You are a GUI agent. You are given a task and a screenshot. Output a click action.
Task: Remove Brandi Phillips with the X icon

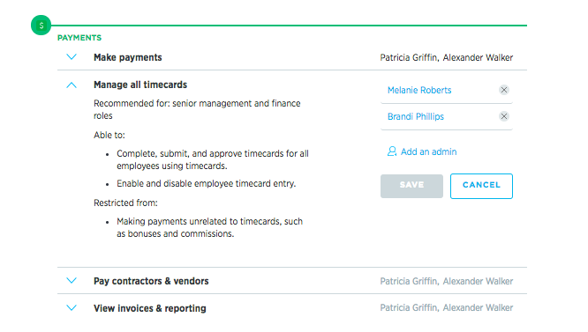tap(503, 116)
